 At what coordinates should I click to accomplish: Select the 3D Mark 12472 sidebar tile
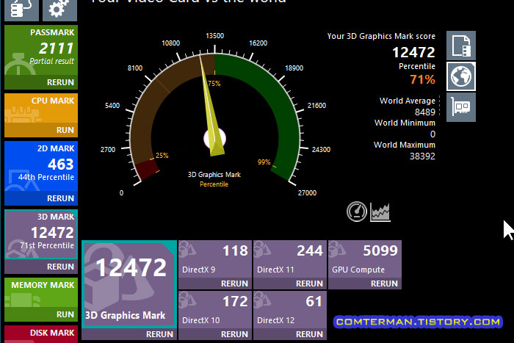[x=41, y=234]
